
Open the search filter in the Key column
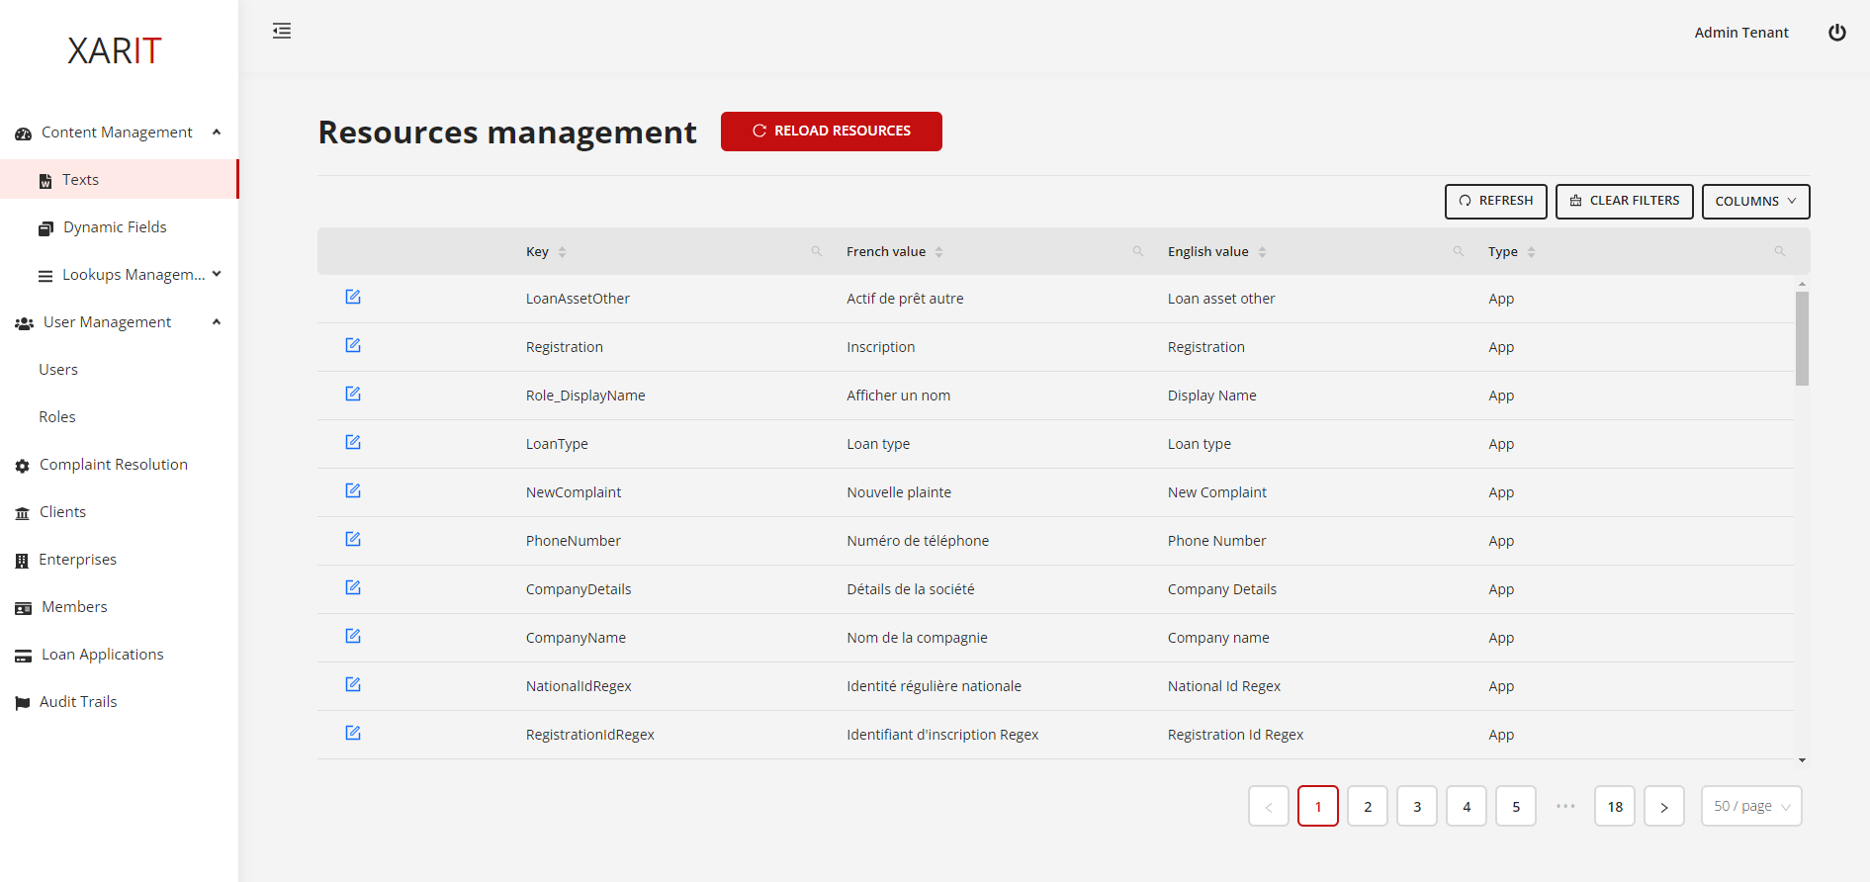coord(816,251)
